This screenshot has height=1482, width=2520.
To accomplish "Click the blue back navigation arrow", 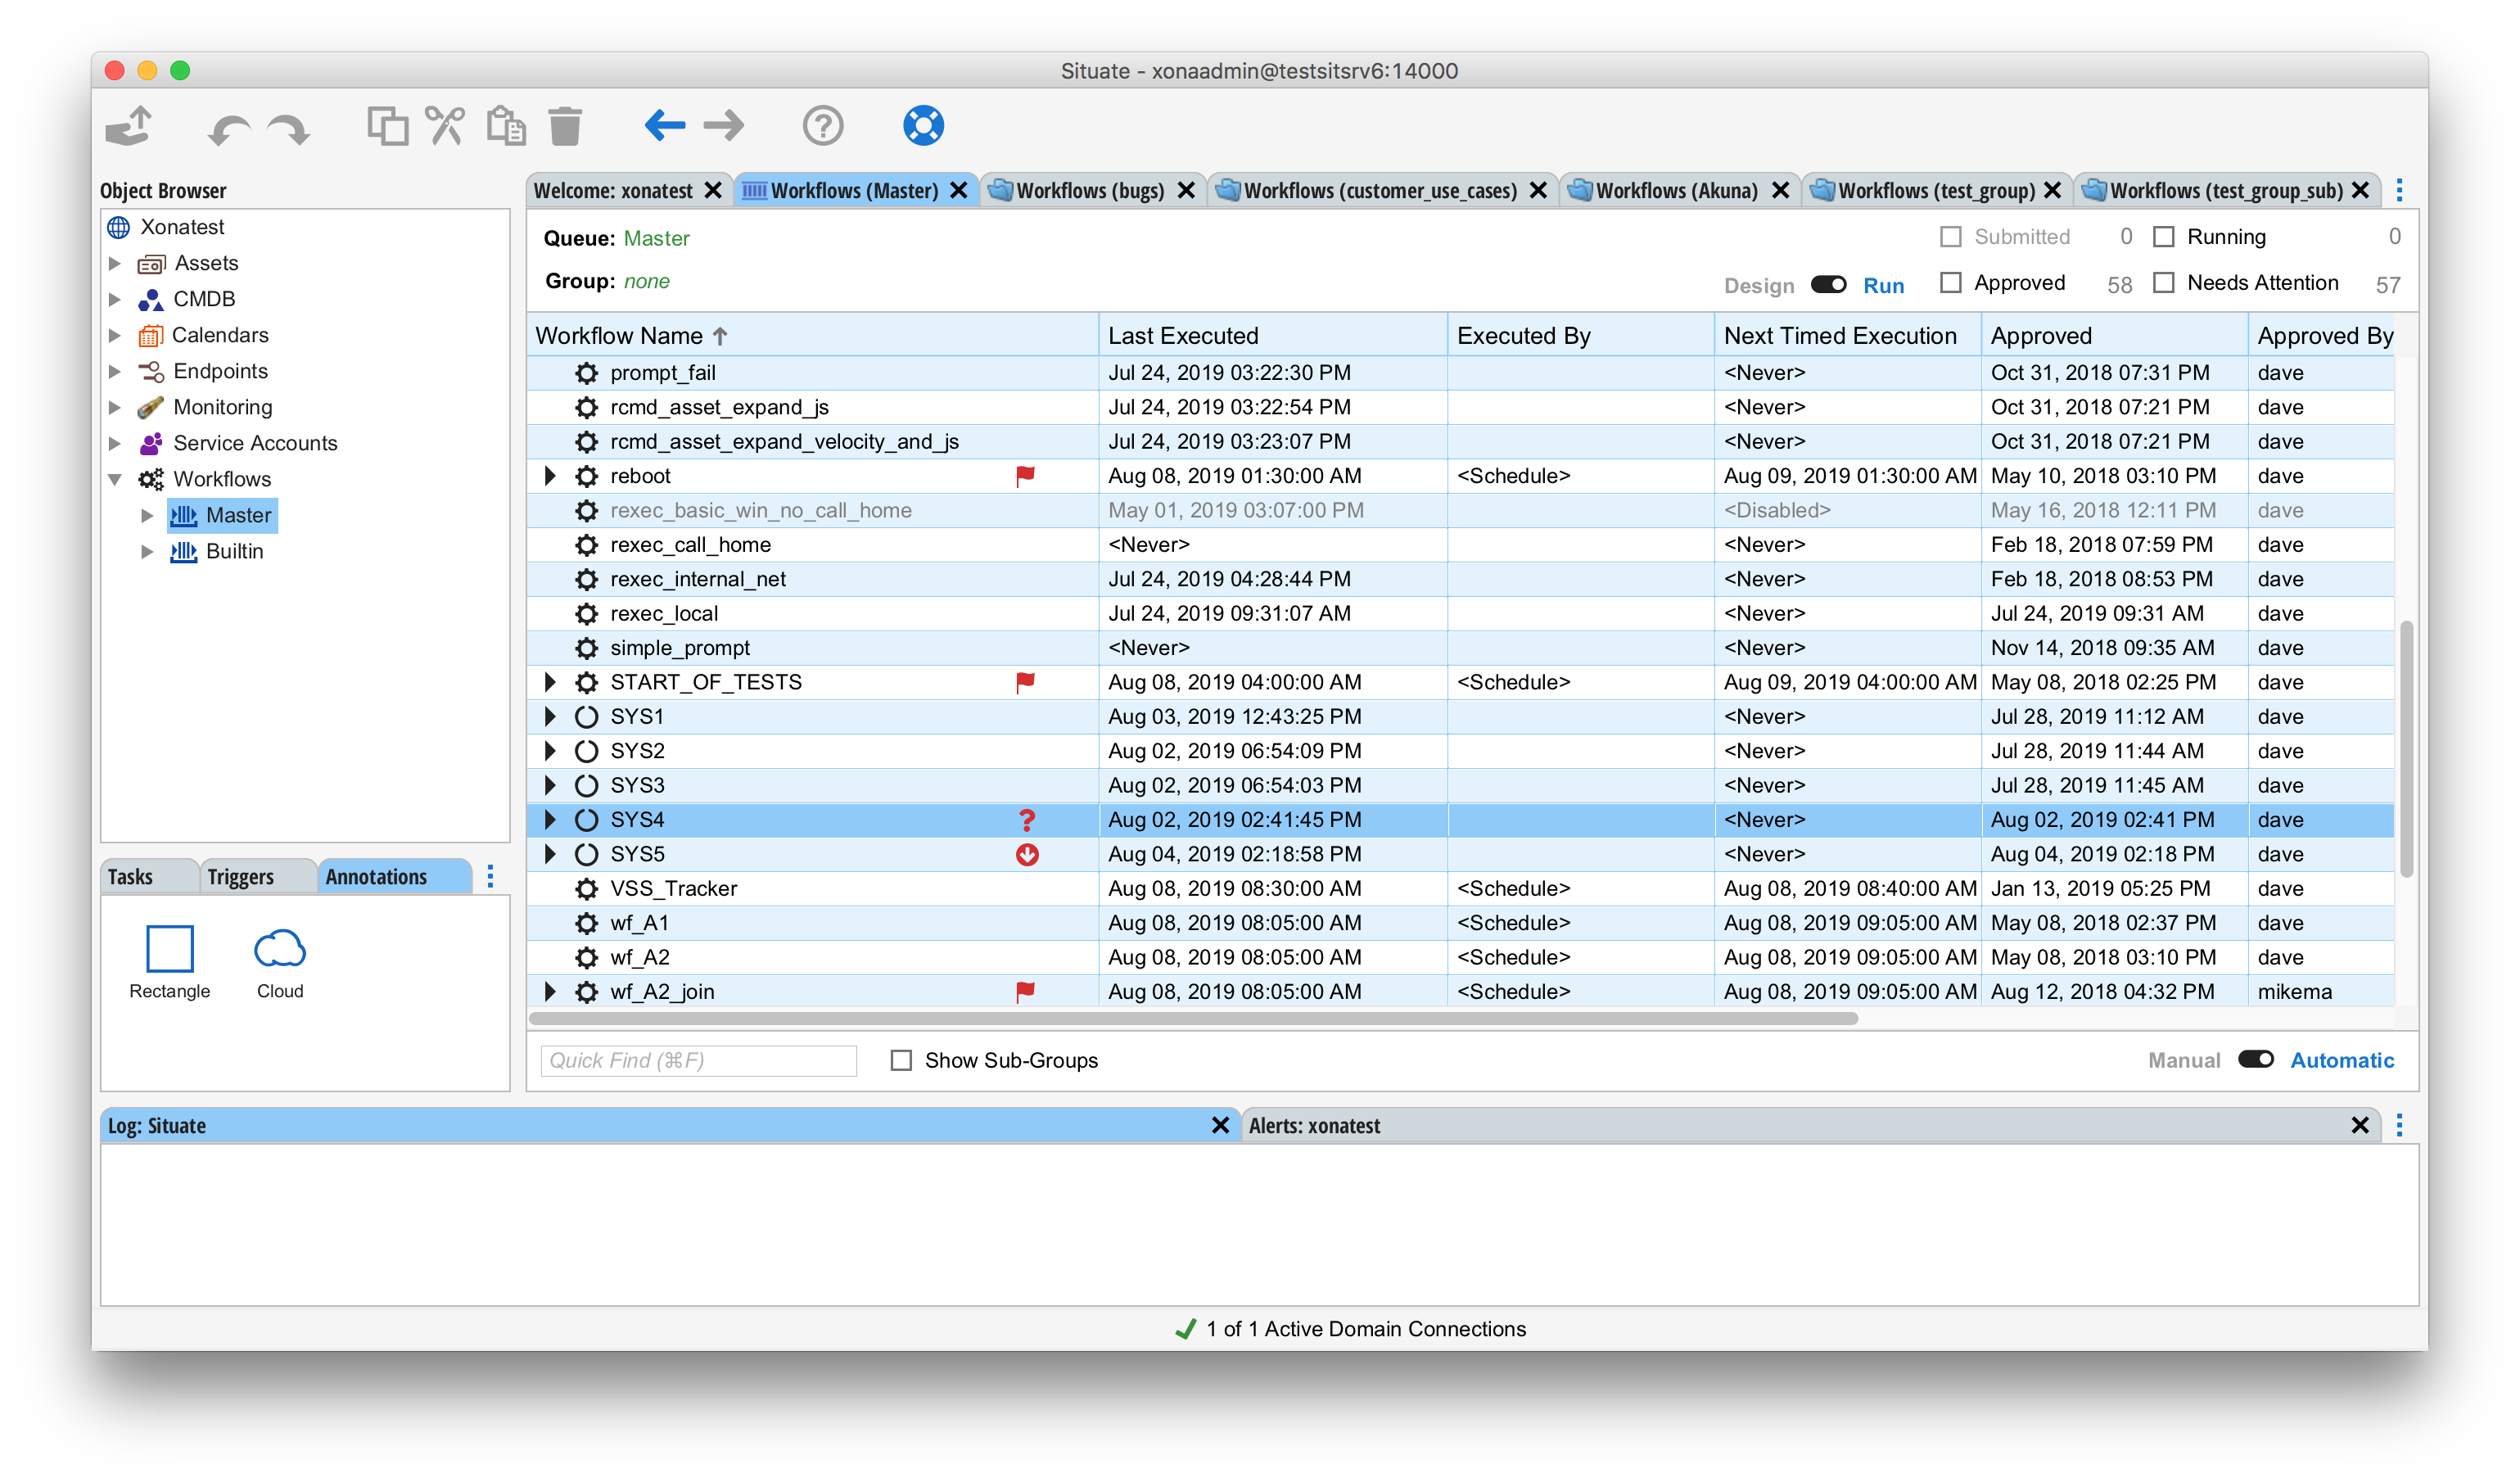I will [x=664, y=126].
